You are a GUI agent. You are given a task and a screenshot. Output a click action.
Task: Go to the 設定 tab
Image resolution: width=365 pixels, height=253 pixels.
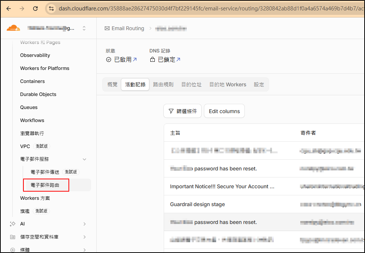click(x=259, y=84)
